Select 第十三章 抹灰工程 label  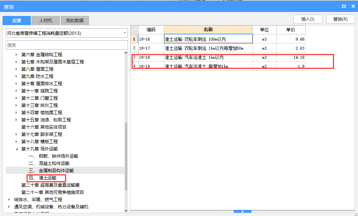tap(40, 105)
